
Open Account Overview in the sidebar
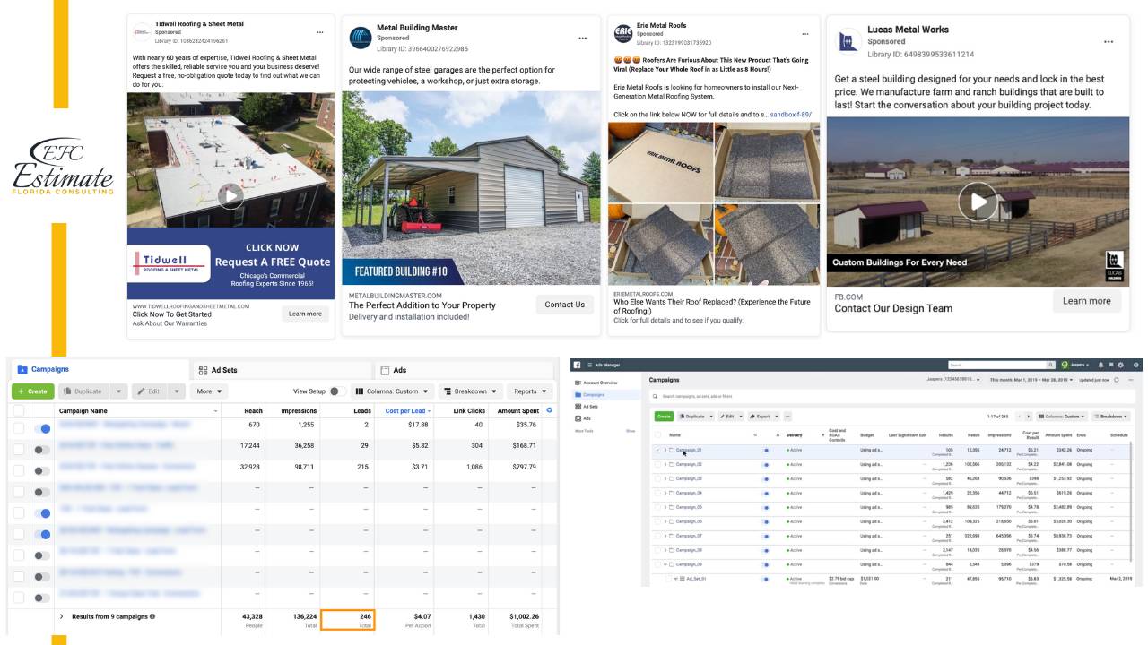[600, 383]
